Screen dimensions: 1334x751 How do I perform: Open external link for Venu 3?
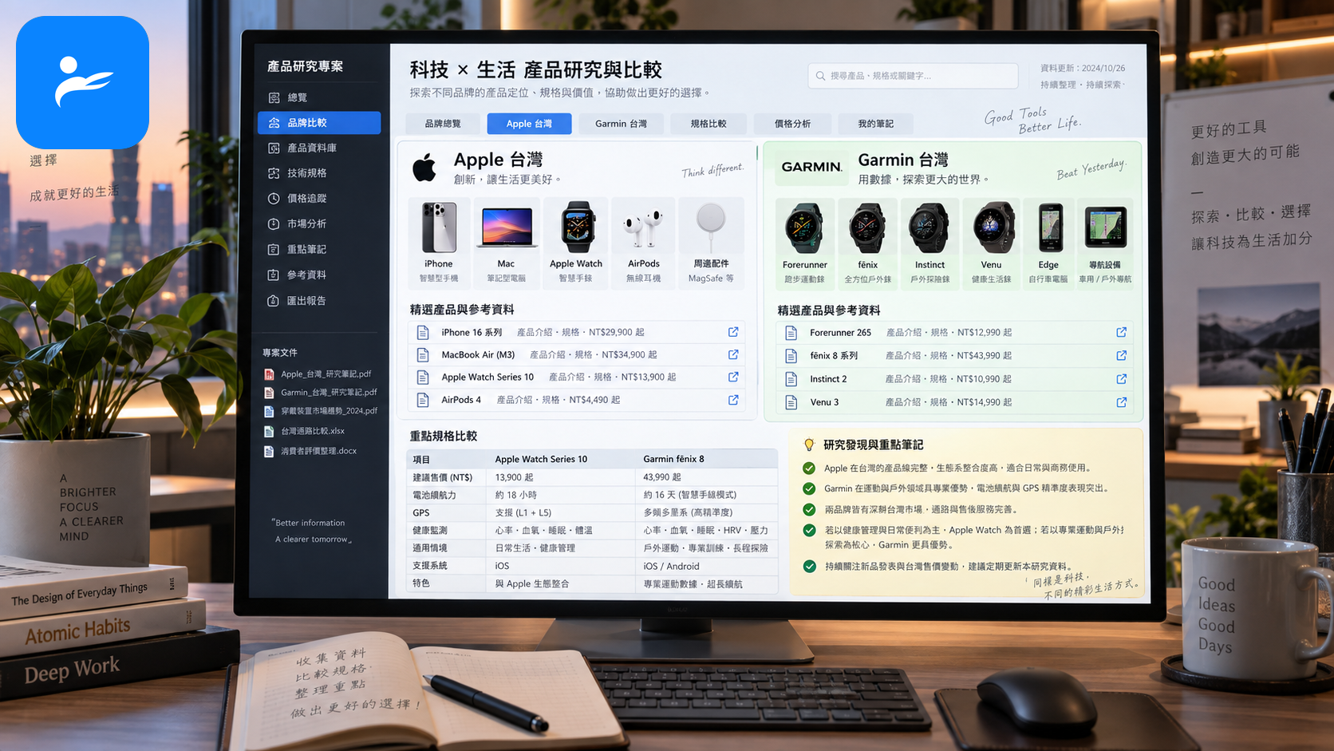[1122, 402]
